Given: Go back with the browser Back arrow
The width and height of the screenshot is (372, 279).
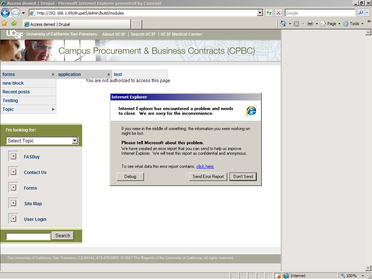Looking at the screenshot, I should pos(5,13).
